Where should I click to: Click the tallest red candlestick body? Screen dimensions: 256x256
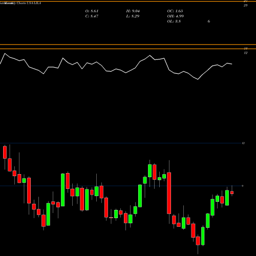169,193
